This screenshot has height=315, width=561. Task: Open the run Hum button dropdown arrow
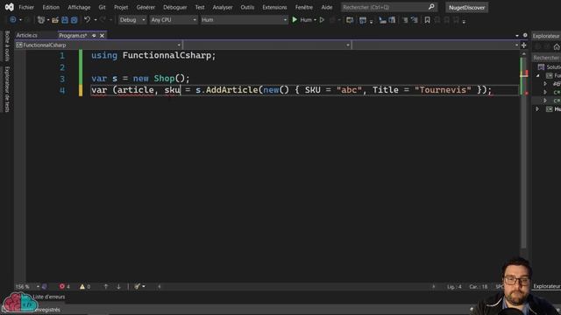pyautogui.click(x=315, y=20)
